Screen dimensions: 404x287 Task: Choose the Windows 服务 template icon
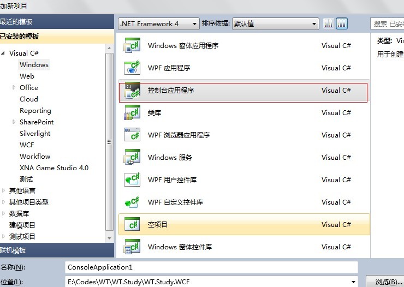(x=132, y=157)
